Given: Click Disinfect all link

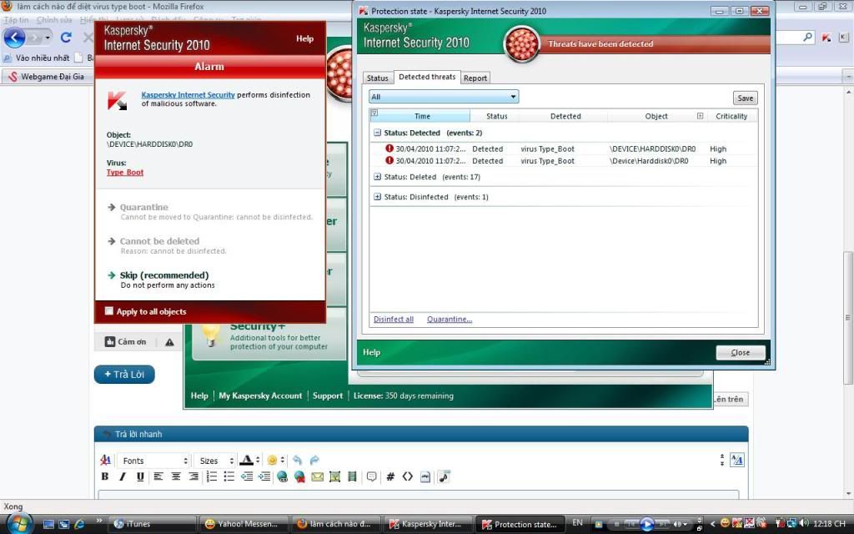Looking at the screenshot, I should [x=394, y=320].
